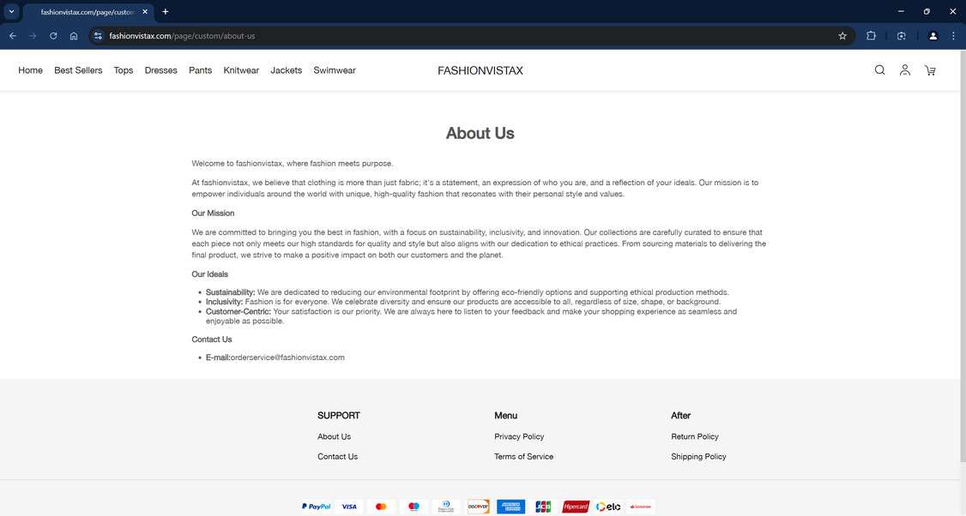This screenshot has width=966, height=516.
Task: Open the user account icon
Action: tap(904, 70)
